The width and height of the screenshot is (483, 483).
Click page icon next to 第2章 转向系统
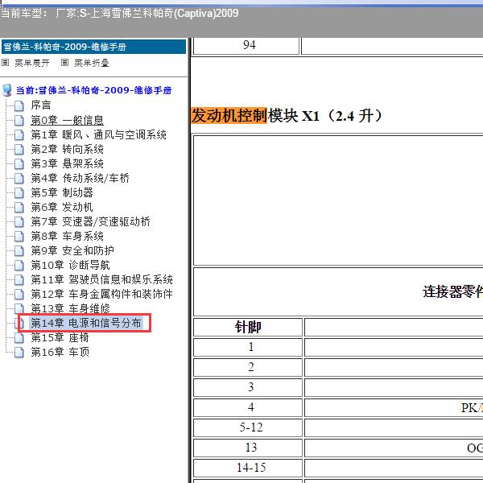click(x=19, y=149)
